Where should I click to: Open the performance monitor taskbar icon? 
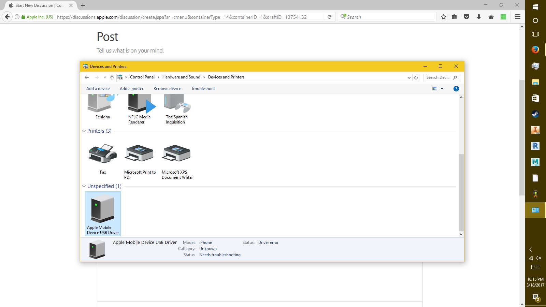535,66
